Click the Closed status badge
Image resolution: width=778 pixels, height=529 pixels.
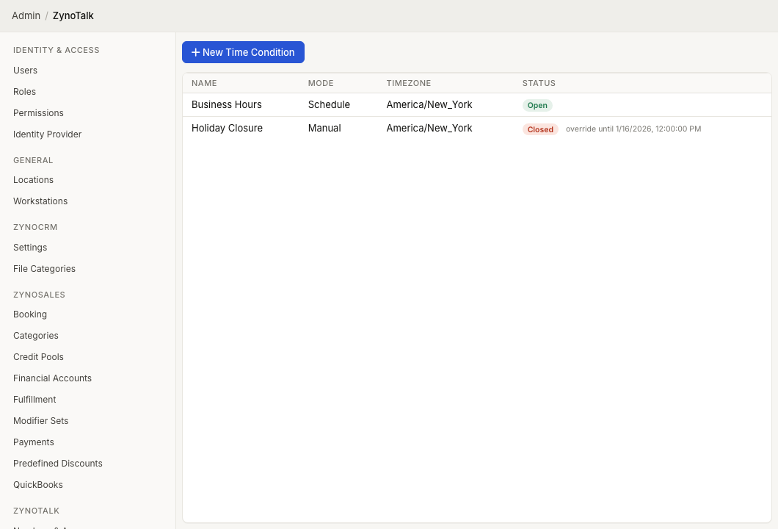[540, 129]
